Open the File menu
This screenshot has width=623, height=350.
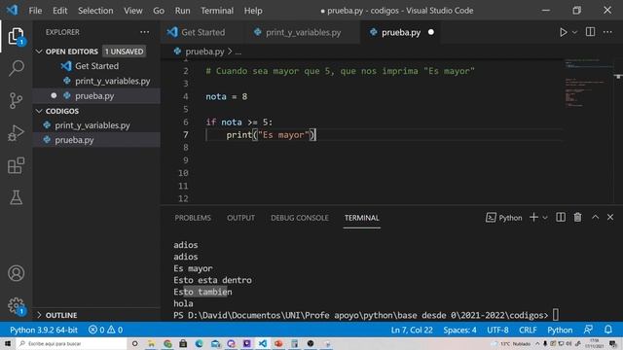coord(35,11)
